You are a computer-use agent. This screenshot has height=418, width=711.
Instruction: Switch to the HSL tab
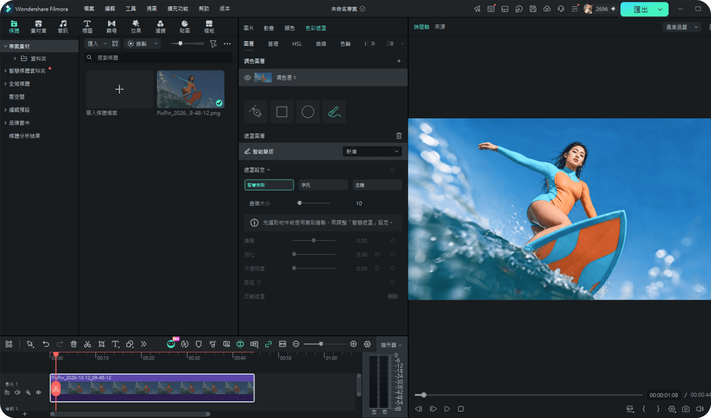click(297, 44)
